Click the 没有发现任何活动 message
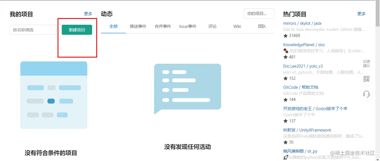Viewport: 380px width, 161px height. [x=187, y=147]
